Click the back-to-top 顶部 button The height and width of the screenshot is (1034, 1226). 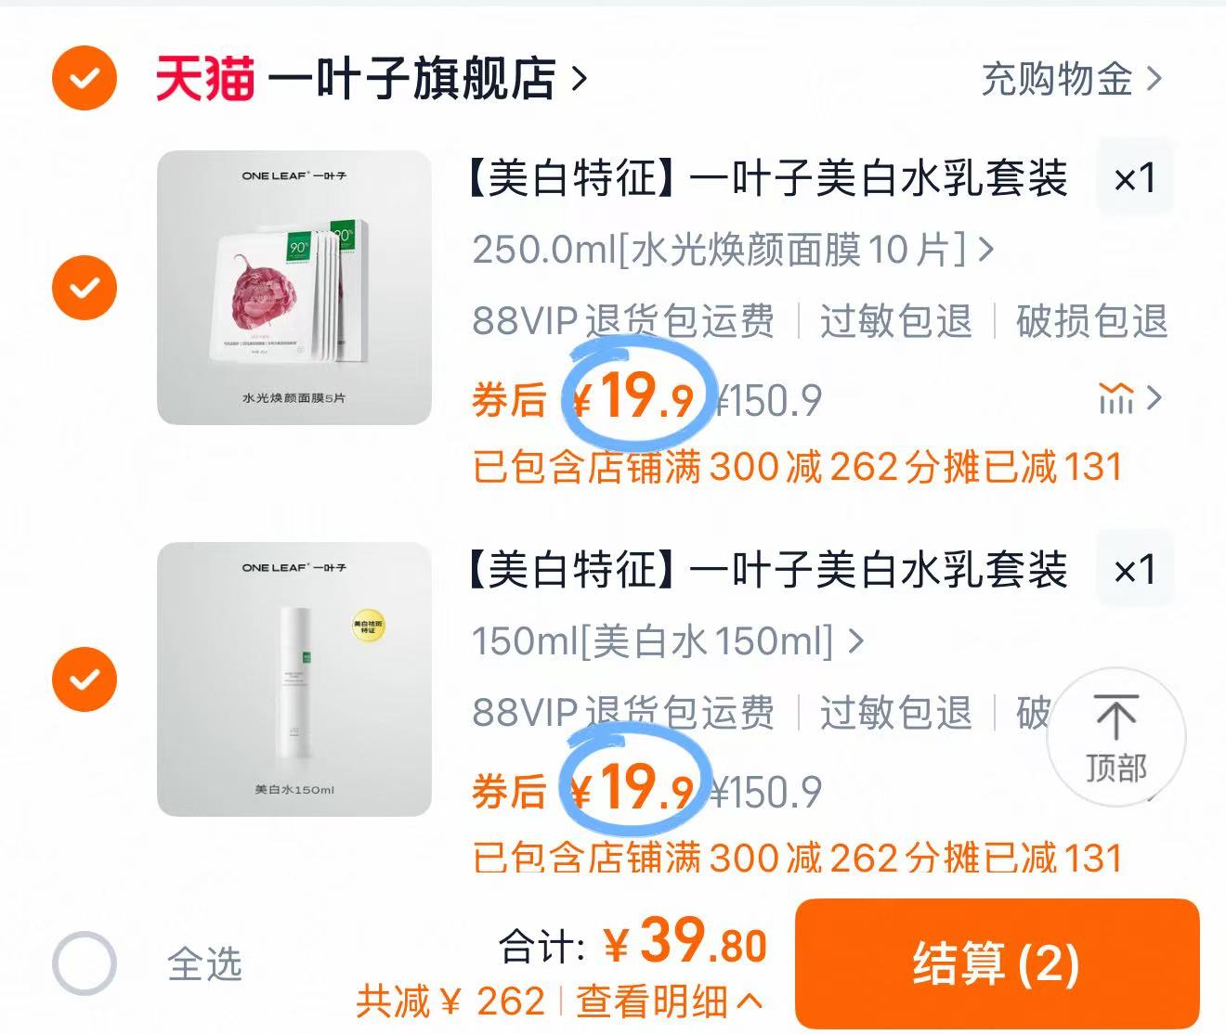pos(1115,736)
